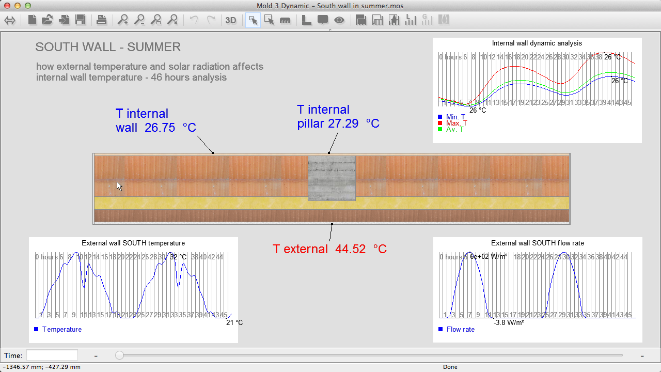Viewport: 661px width, 372px height.
Task: Click the save floppy disk icon
Action: pos(81,20)
